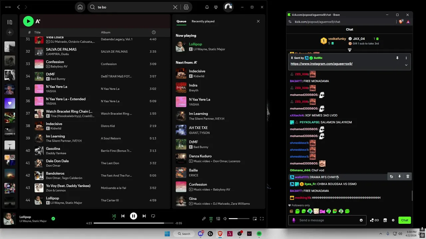Switch to the Queue tab

click(x=181, y=21)
